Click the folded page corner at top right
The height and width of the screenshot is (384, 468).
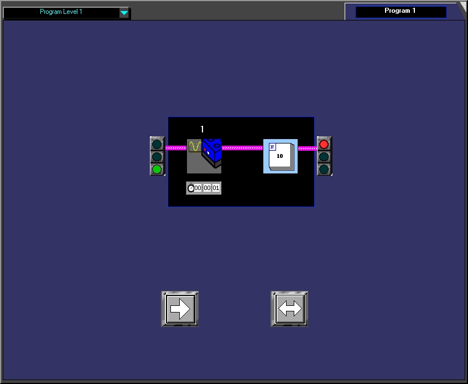462,6
